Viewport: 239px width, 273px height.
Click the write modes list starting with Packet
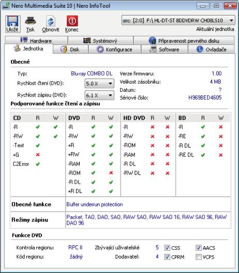point(146,220)
